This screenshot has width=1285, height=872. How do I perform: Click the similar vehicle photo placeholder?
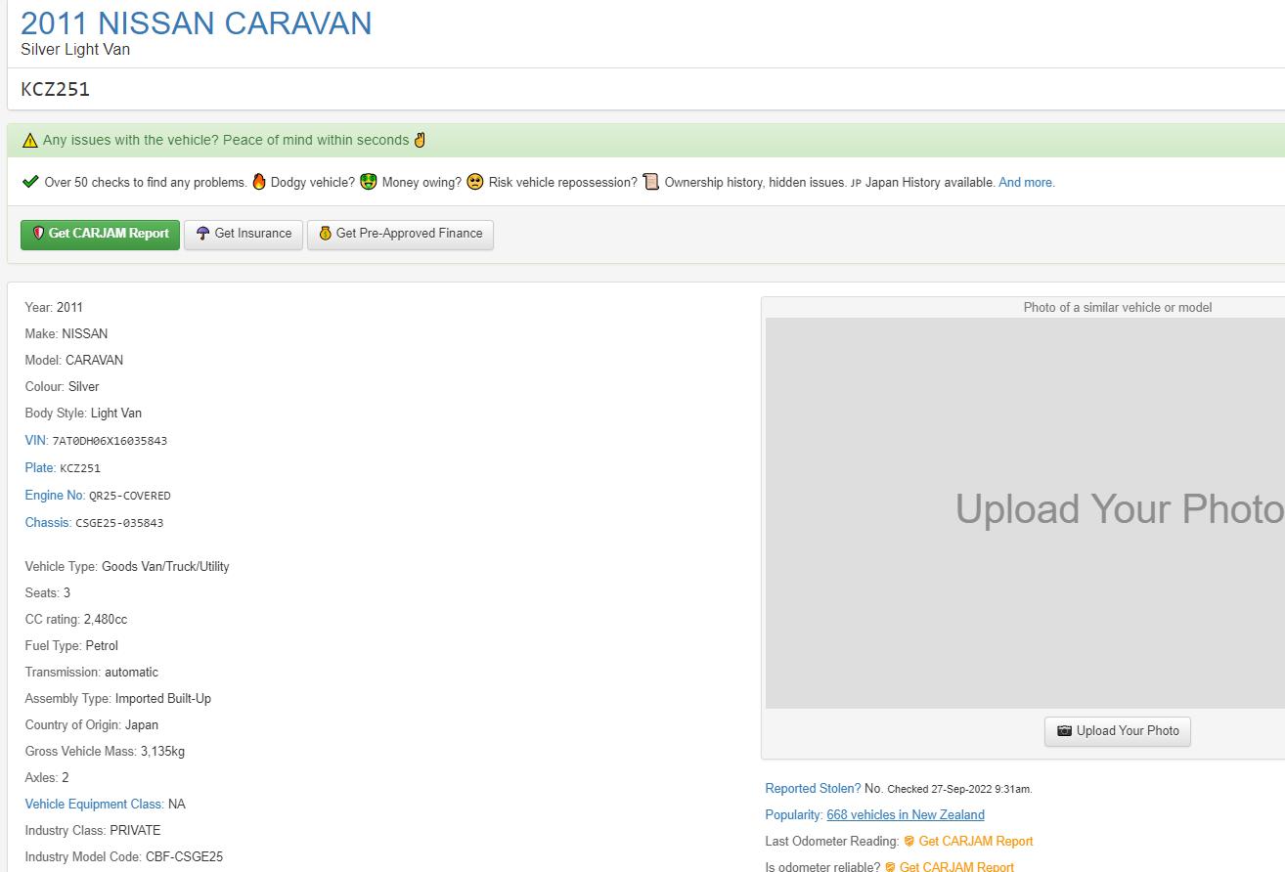1025,513
